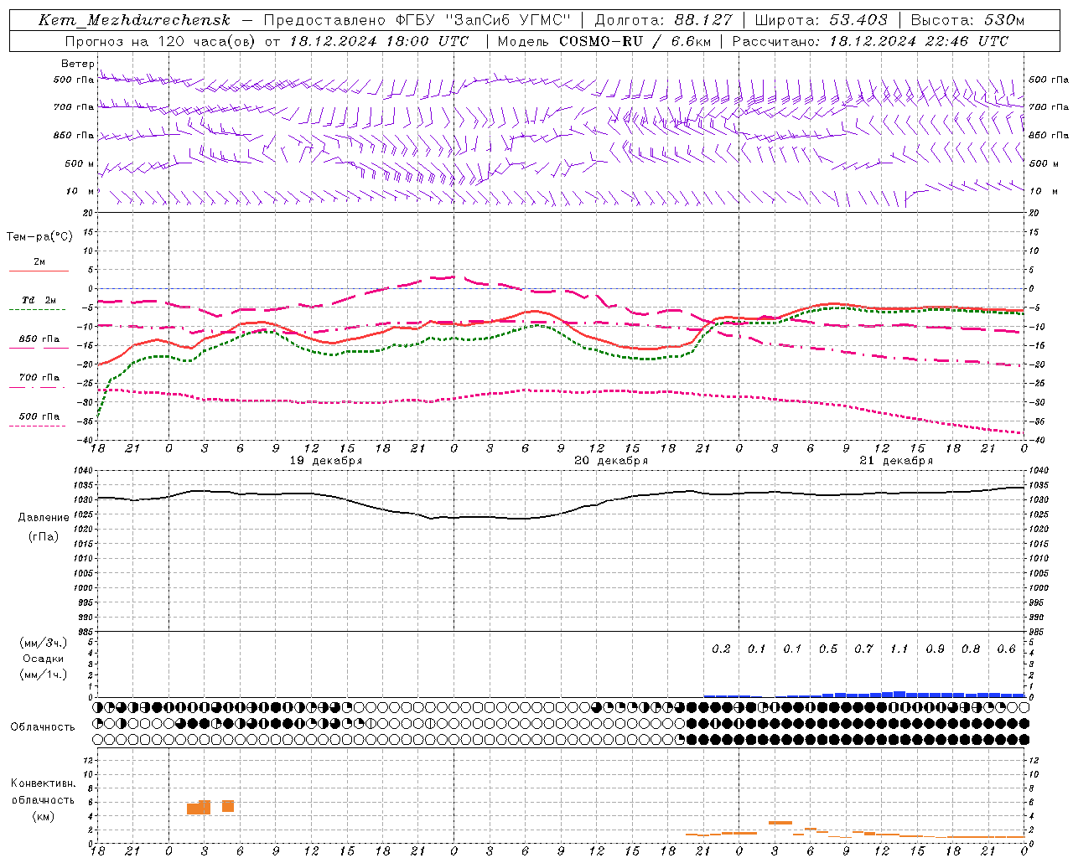This screenshot has width=1073, height=858.
Task: Select the longitude value Долгота: 88.127
Action: pos(663,20)
